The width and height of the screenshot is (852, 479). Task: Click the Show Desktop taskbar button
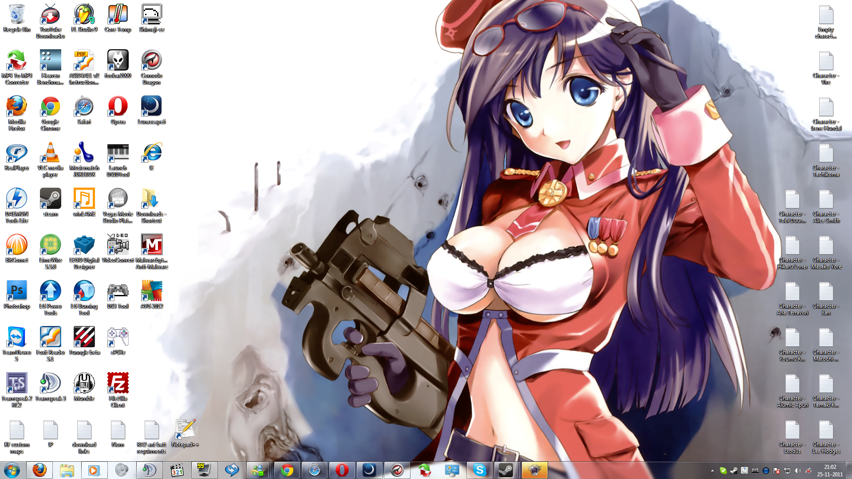849,470
